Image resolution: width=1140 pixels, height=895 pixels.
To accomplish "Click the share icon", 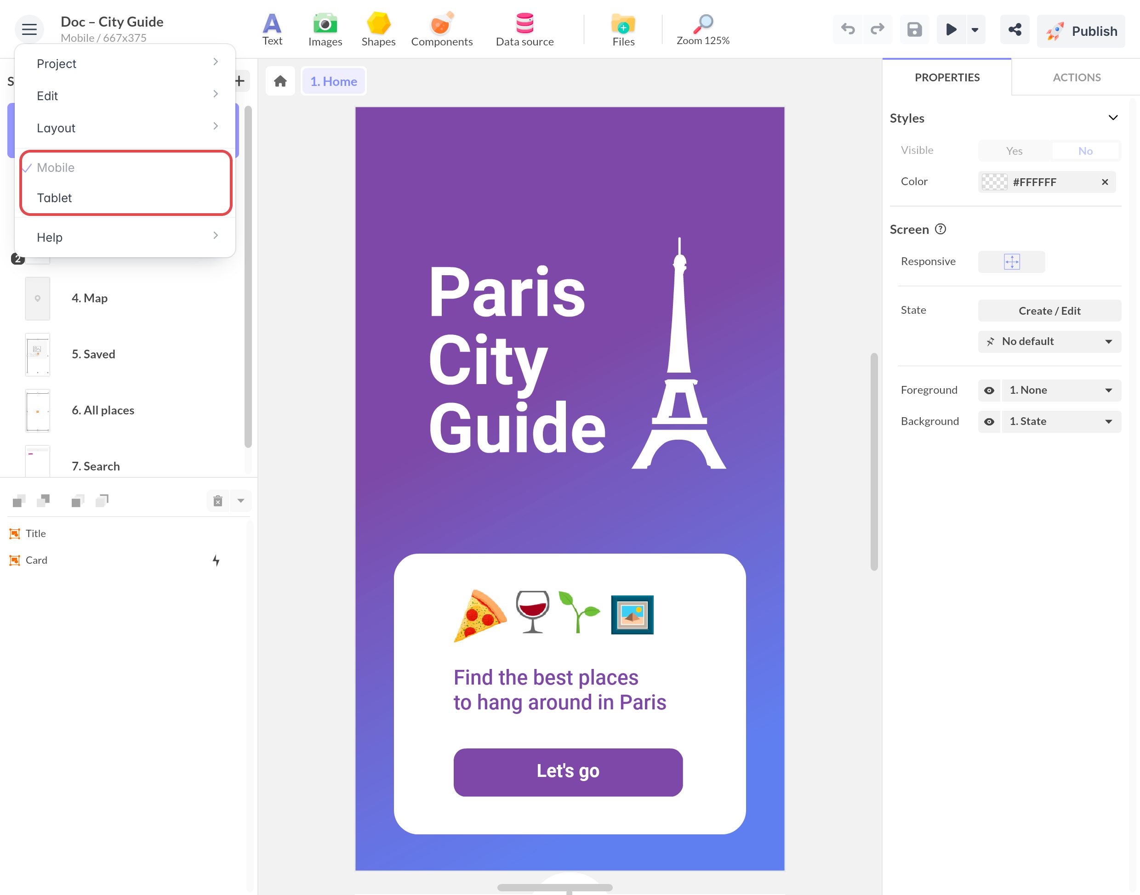I will (x=1014, y=29).
